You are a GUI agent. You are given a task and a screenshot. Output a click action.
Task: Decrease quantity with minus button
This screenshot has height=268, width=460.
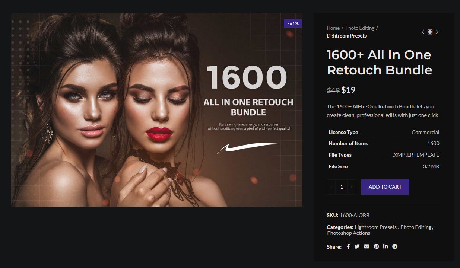(x=331, y=187)
